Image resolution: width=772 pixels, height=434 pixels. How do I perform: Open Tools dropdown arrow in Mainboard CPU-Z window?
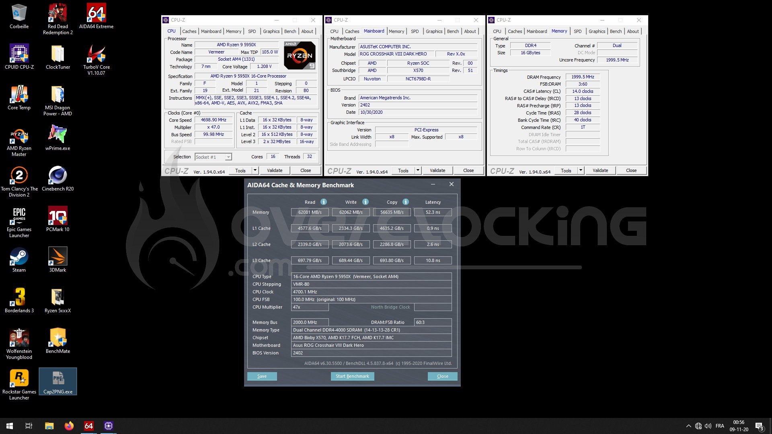pyautogui.click(x=418, y=170)
